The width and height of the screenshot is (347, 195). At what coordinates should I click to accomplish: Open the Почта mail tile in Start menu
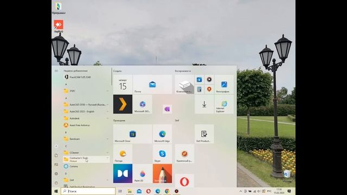[x=152, y=84]
